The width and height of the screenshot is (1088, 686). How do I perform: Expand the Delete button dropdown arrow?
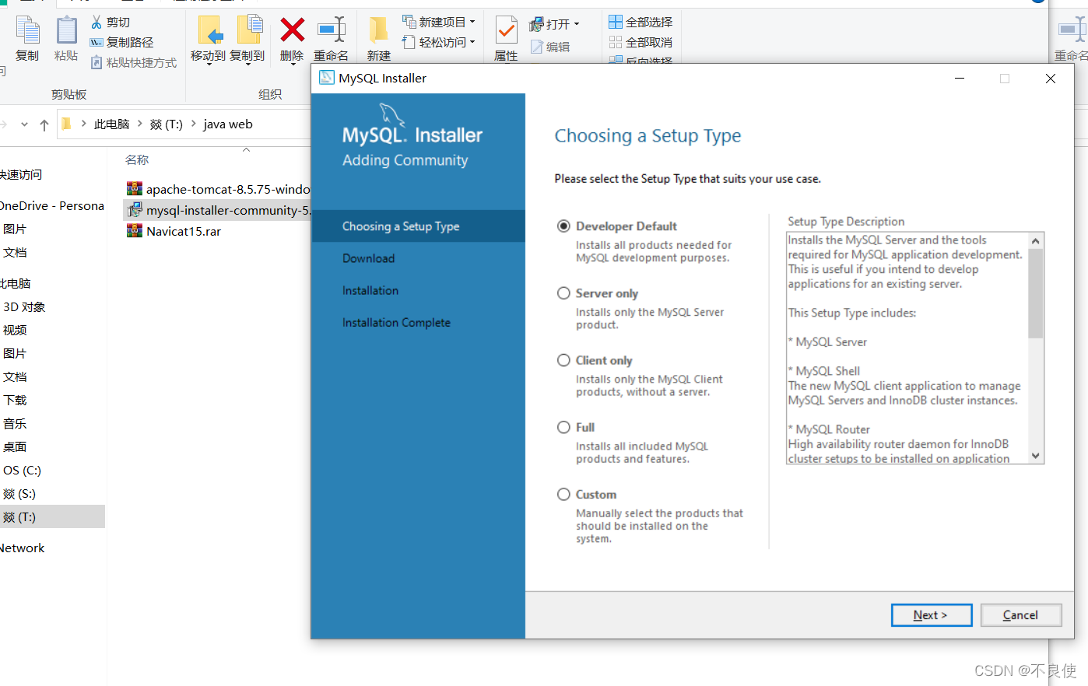[293, 65]
